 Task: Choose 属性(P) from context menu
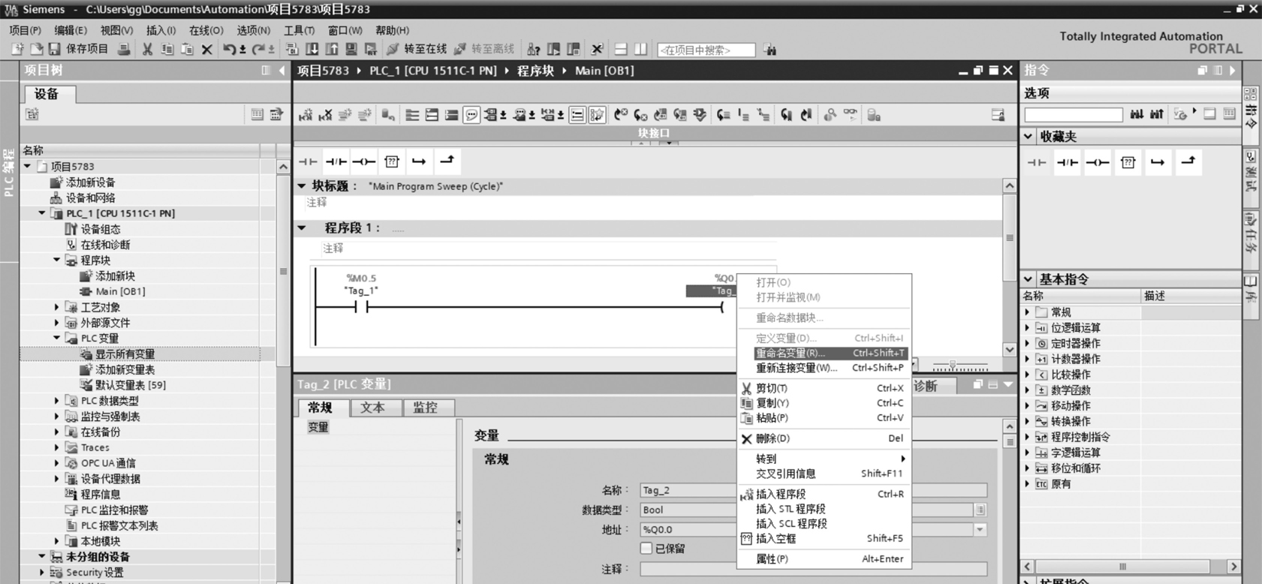coord(824,558)
